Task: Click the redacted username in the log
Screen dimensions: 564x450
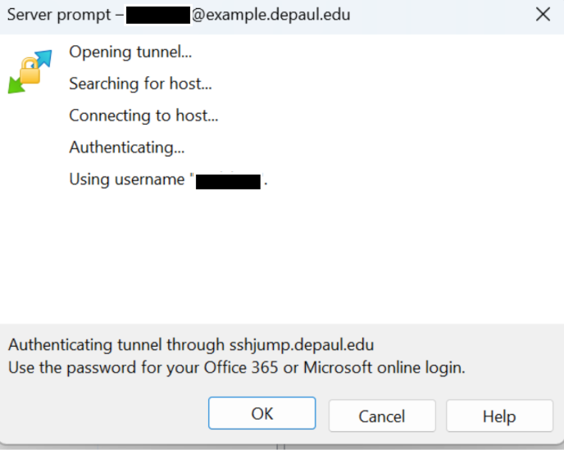Action: coord(228,180)
